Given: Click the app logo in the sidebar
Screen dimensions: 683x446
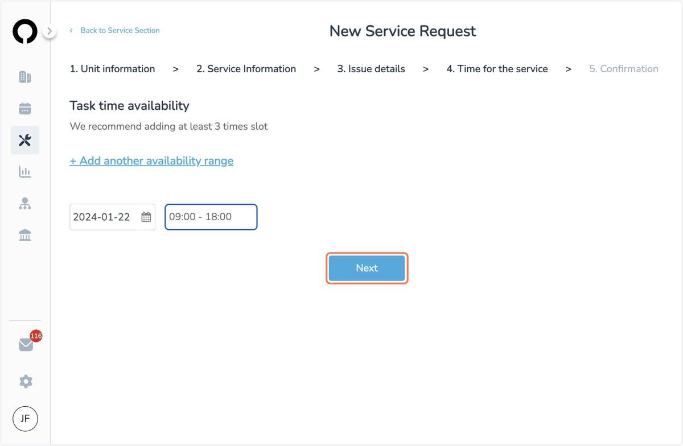Looking at the screenshot, I should click(x=25, y=31).
